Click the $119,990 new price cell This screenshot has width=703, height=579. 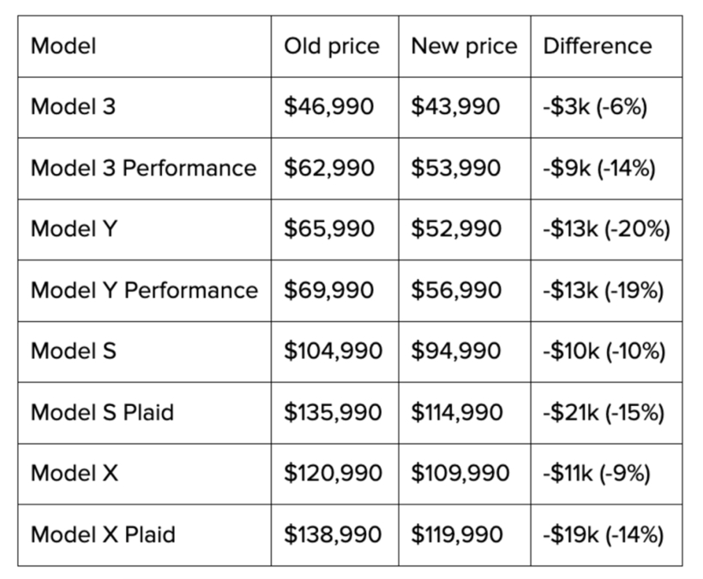(457, 534)
